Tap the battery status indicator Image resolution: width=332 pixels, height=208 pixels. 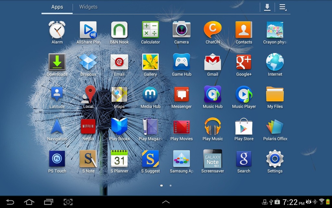(x=328, y=201)
